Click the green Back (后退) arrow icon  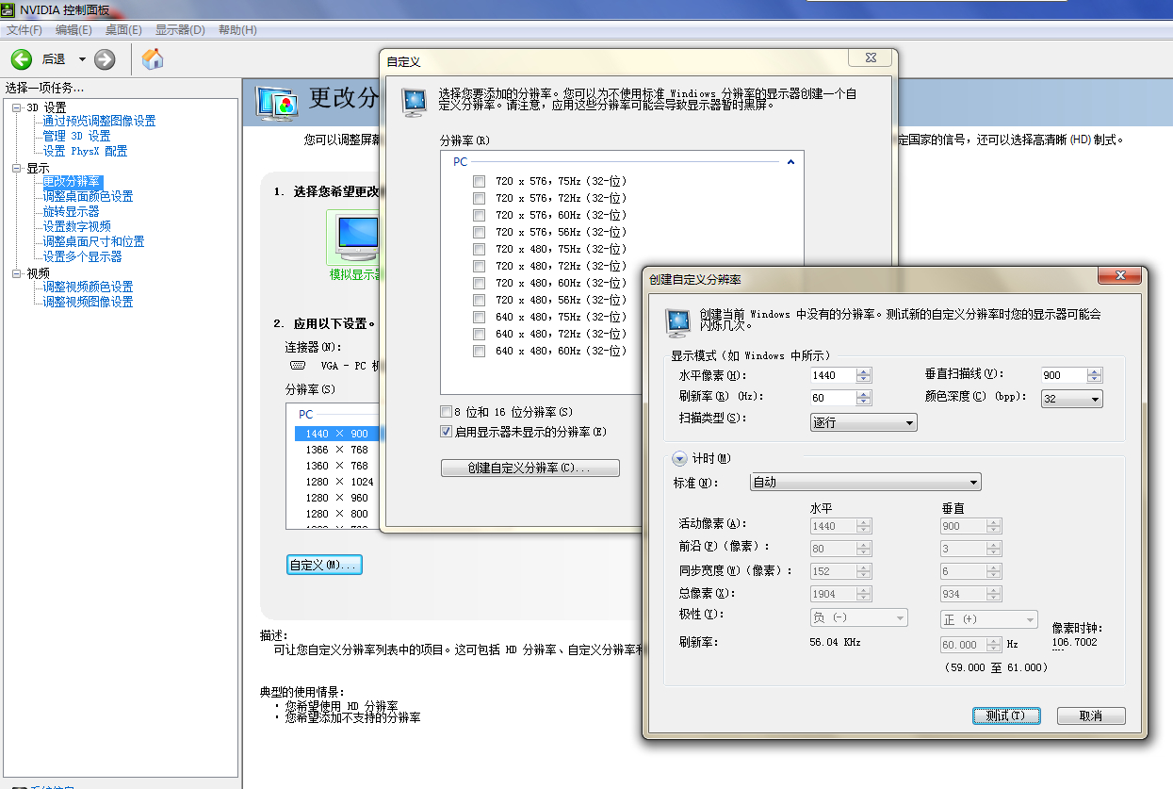pyautogui.click(x=21, y=59)
